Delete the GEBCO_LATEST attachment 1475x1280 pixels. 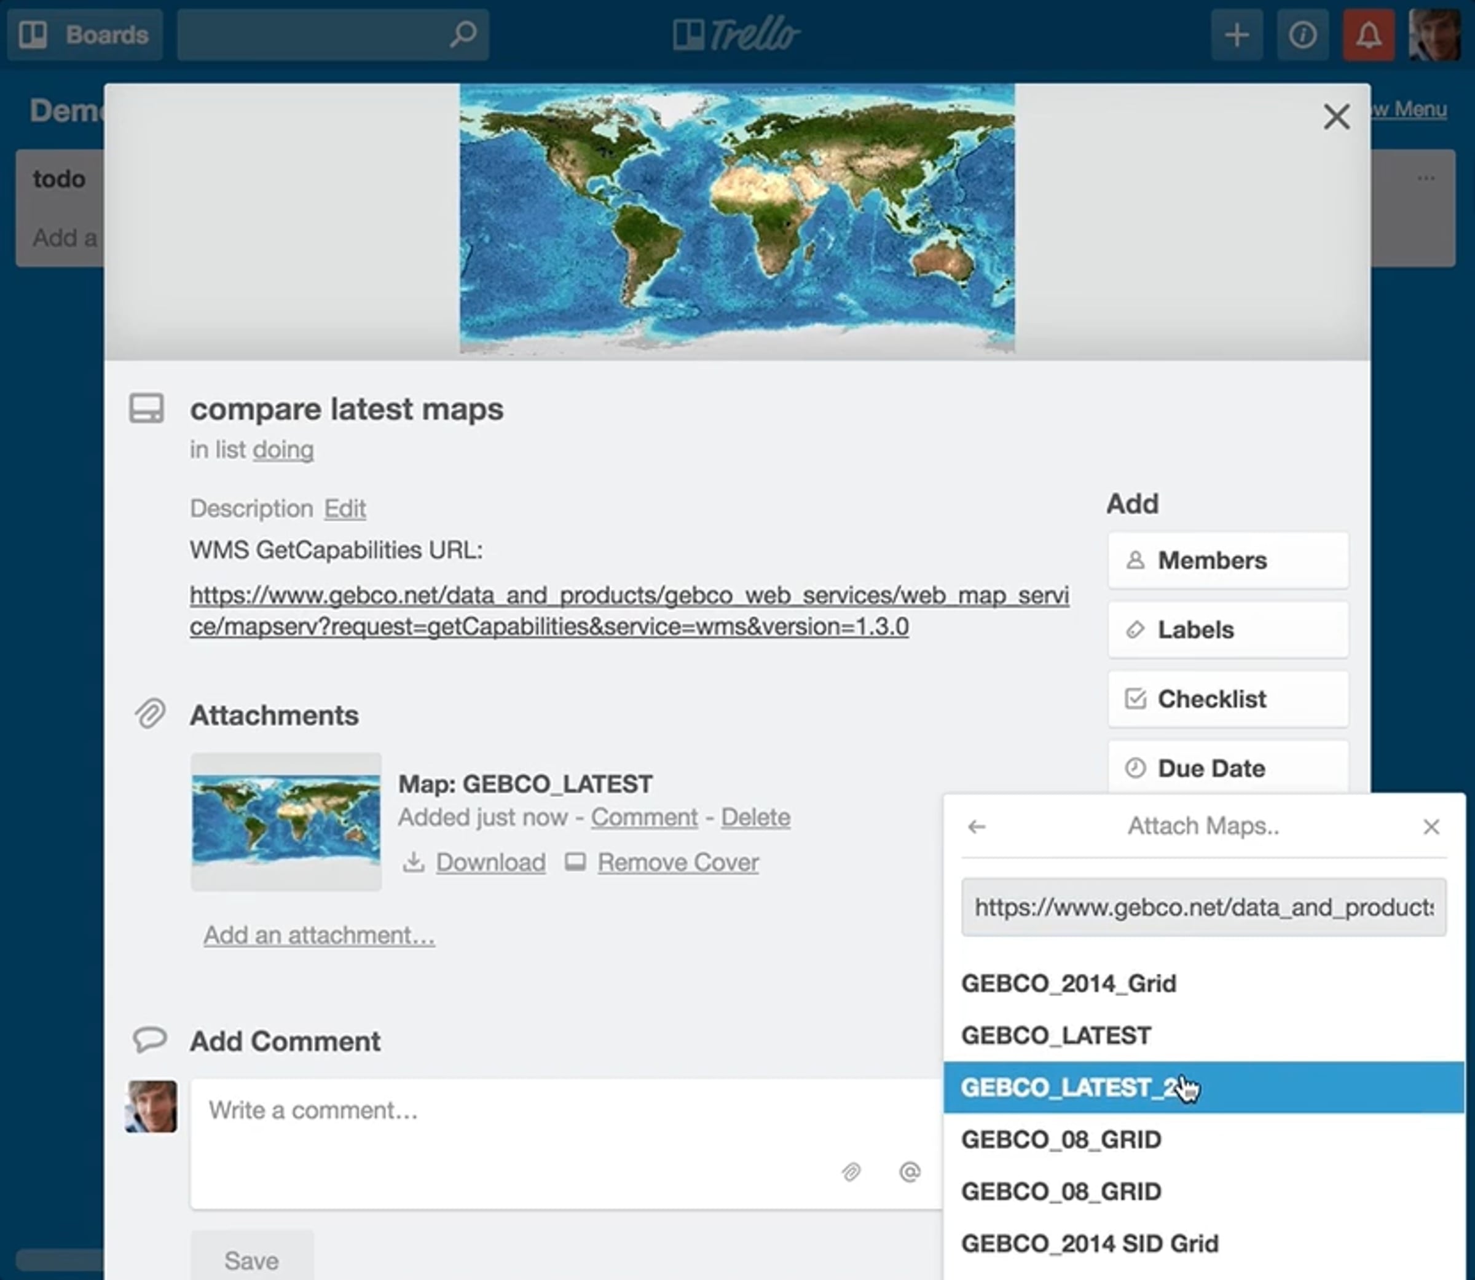point(755,817)
